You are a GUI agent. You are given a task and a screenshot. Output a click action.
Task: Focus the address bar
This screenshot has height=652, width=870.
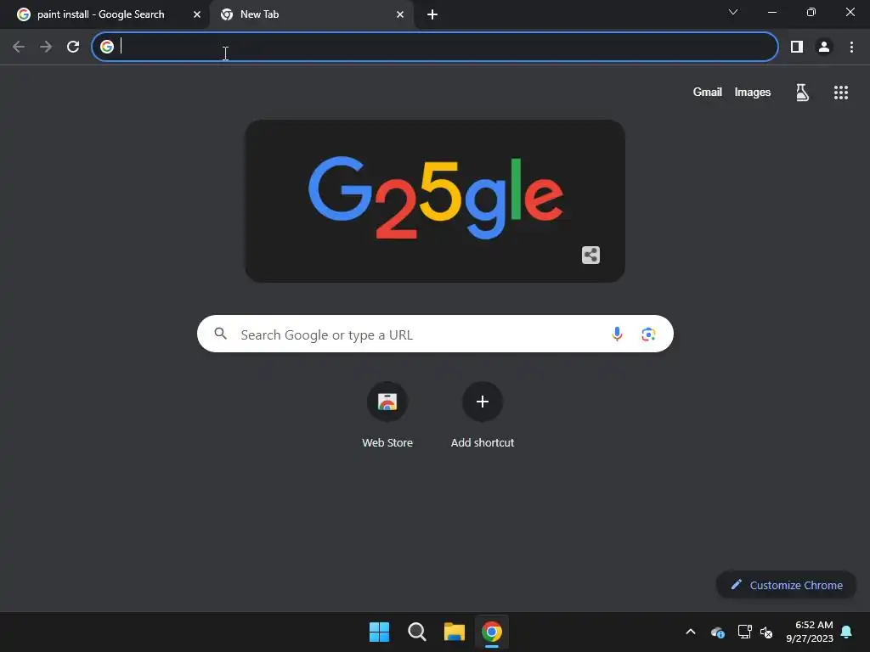point(435,47)
